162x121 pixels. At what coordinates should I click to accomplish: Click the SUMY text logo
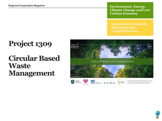[x=109, y=83]
